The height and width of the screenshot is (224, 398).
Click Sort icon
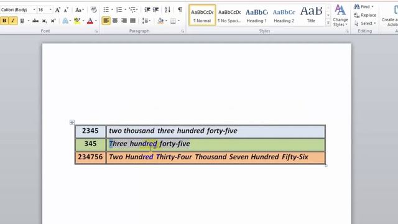(x=167, y=10)
